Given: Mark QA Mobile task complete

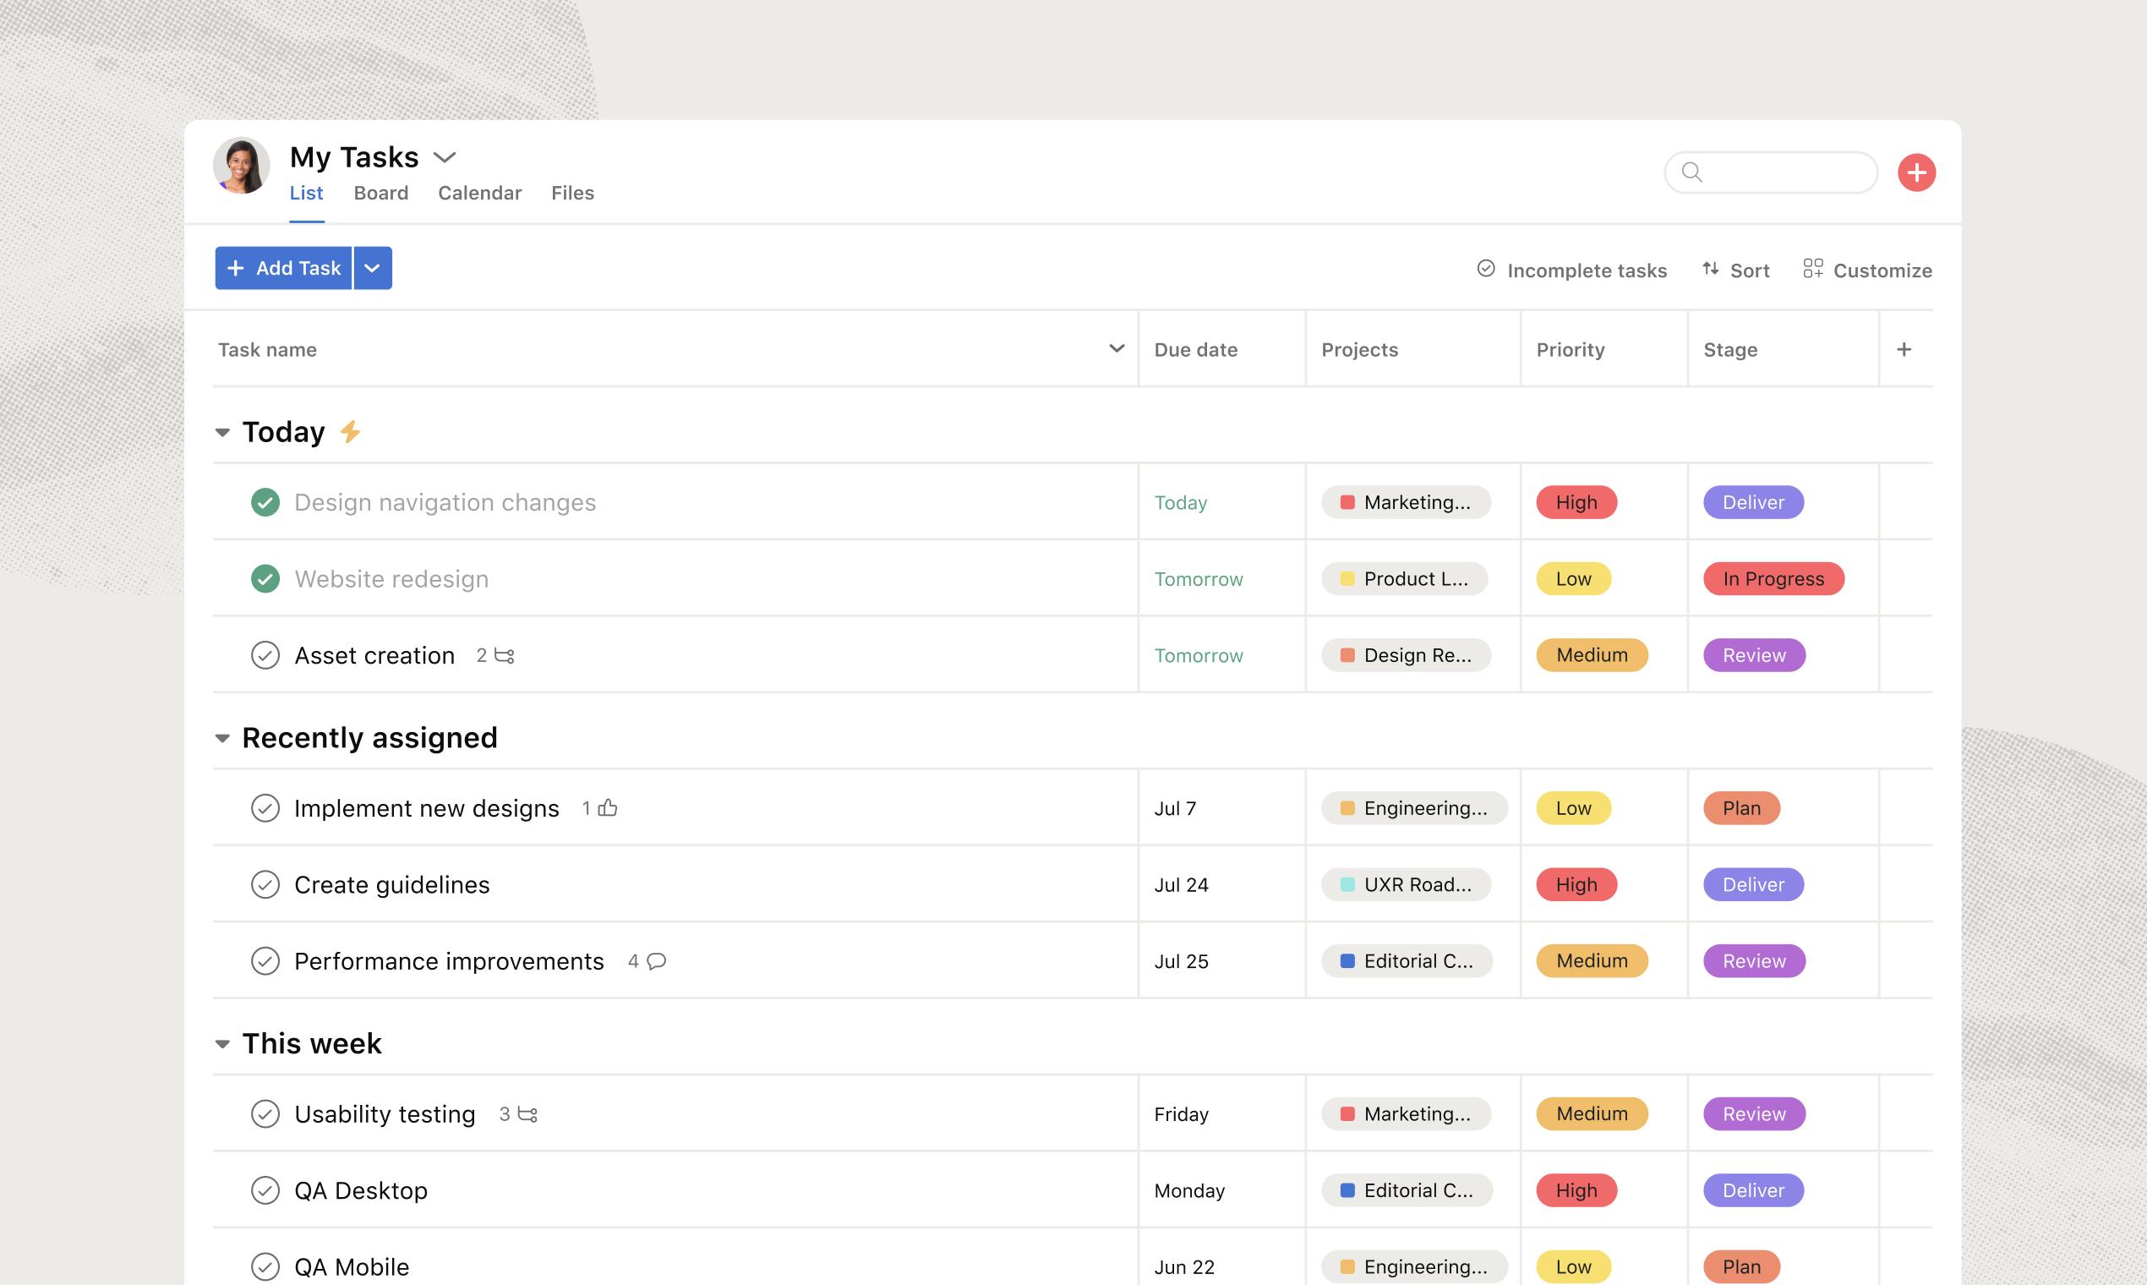Looking at the screenshot, I should (265, 1266).
